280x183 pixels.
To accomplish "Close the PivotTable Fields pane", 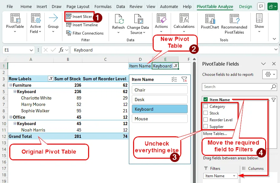I will click(274, 64).
